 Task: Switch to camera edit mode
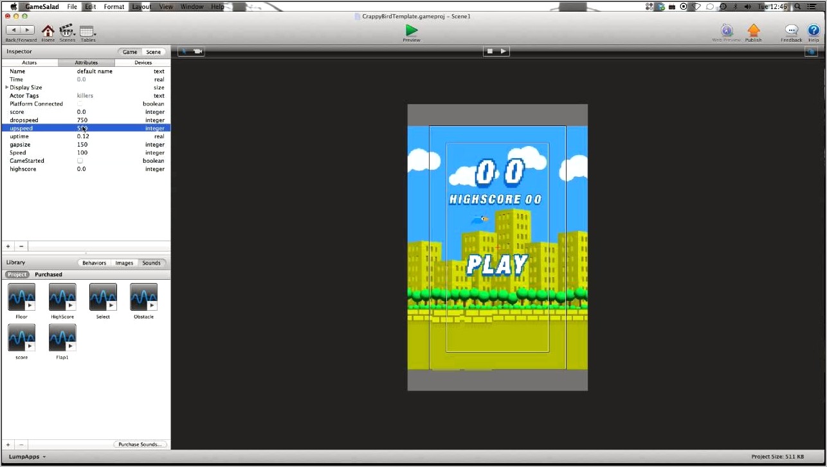[198, 51]
